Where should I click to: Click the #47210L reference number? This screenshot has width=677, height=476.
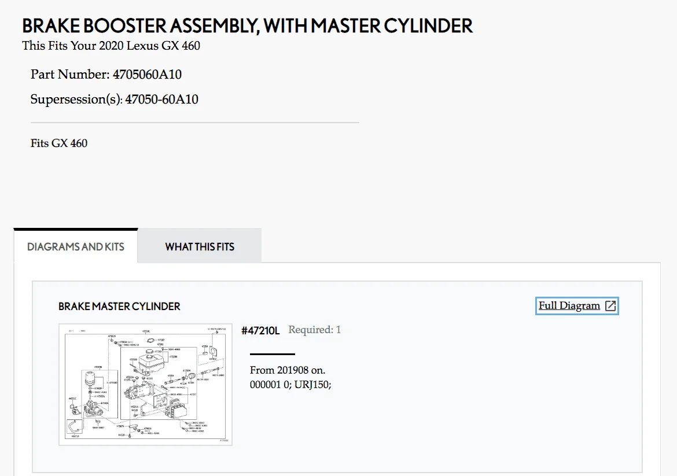tap(260, 330)
